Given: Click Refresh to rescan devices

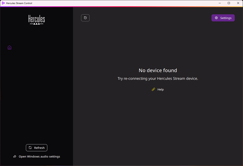Looking at the screenshot, I should tap(37, 148).
